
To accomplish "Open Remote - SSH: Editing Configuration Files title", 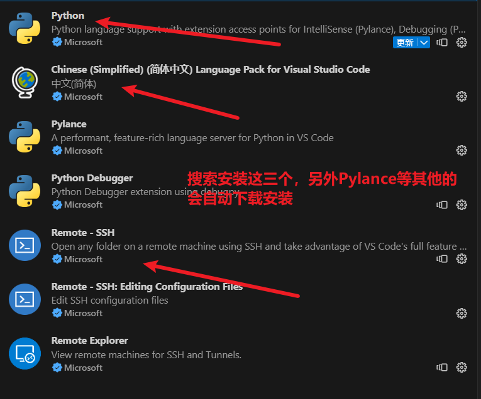I will [147, 287].
